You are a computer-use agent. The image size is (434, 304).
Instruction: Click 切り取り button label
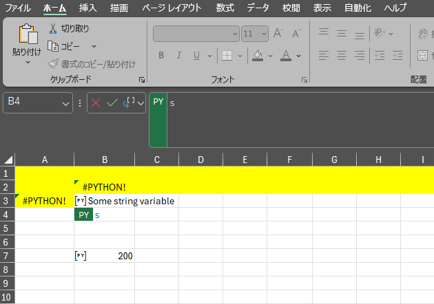pos(75,28)
